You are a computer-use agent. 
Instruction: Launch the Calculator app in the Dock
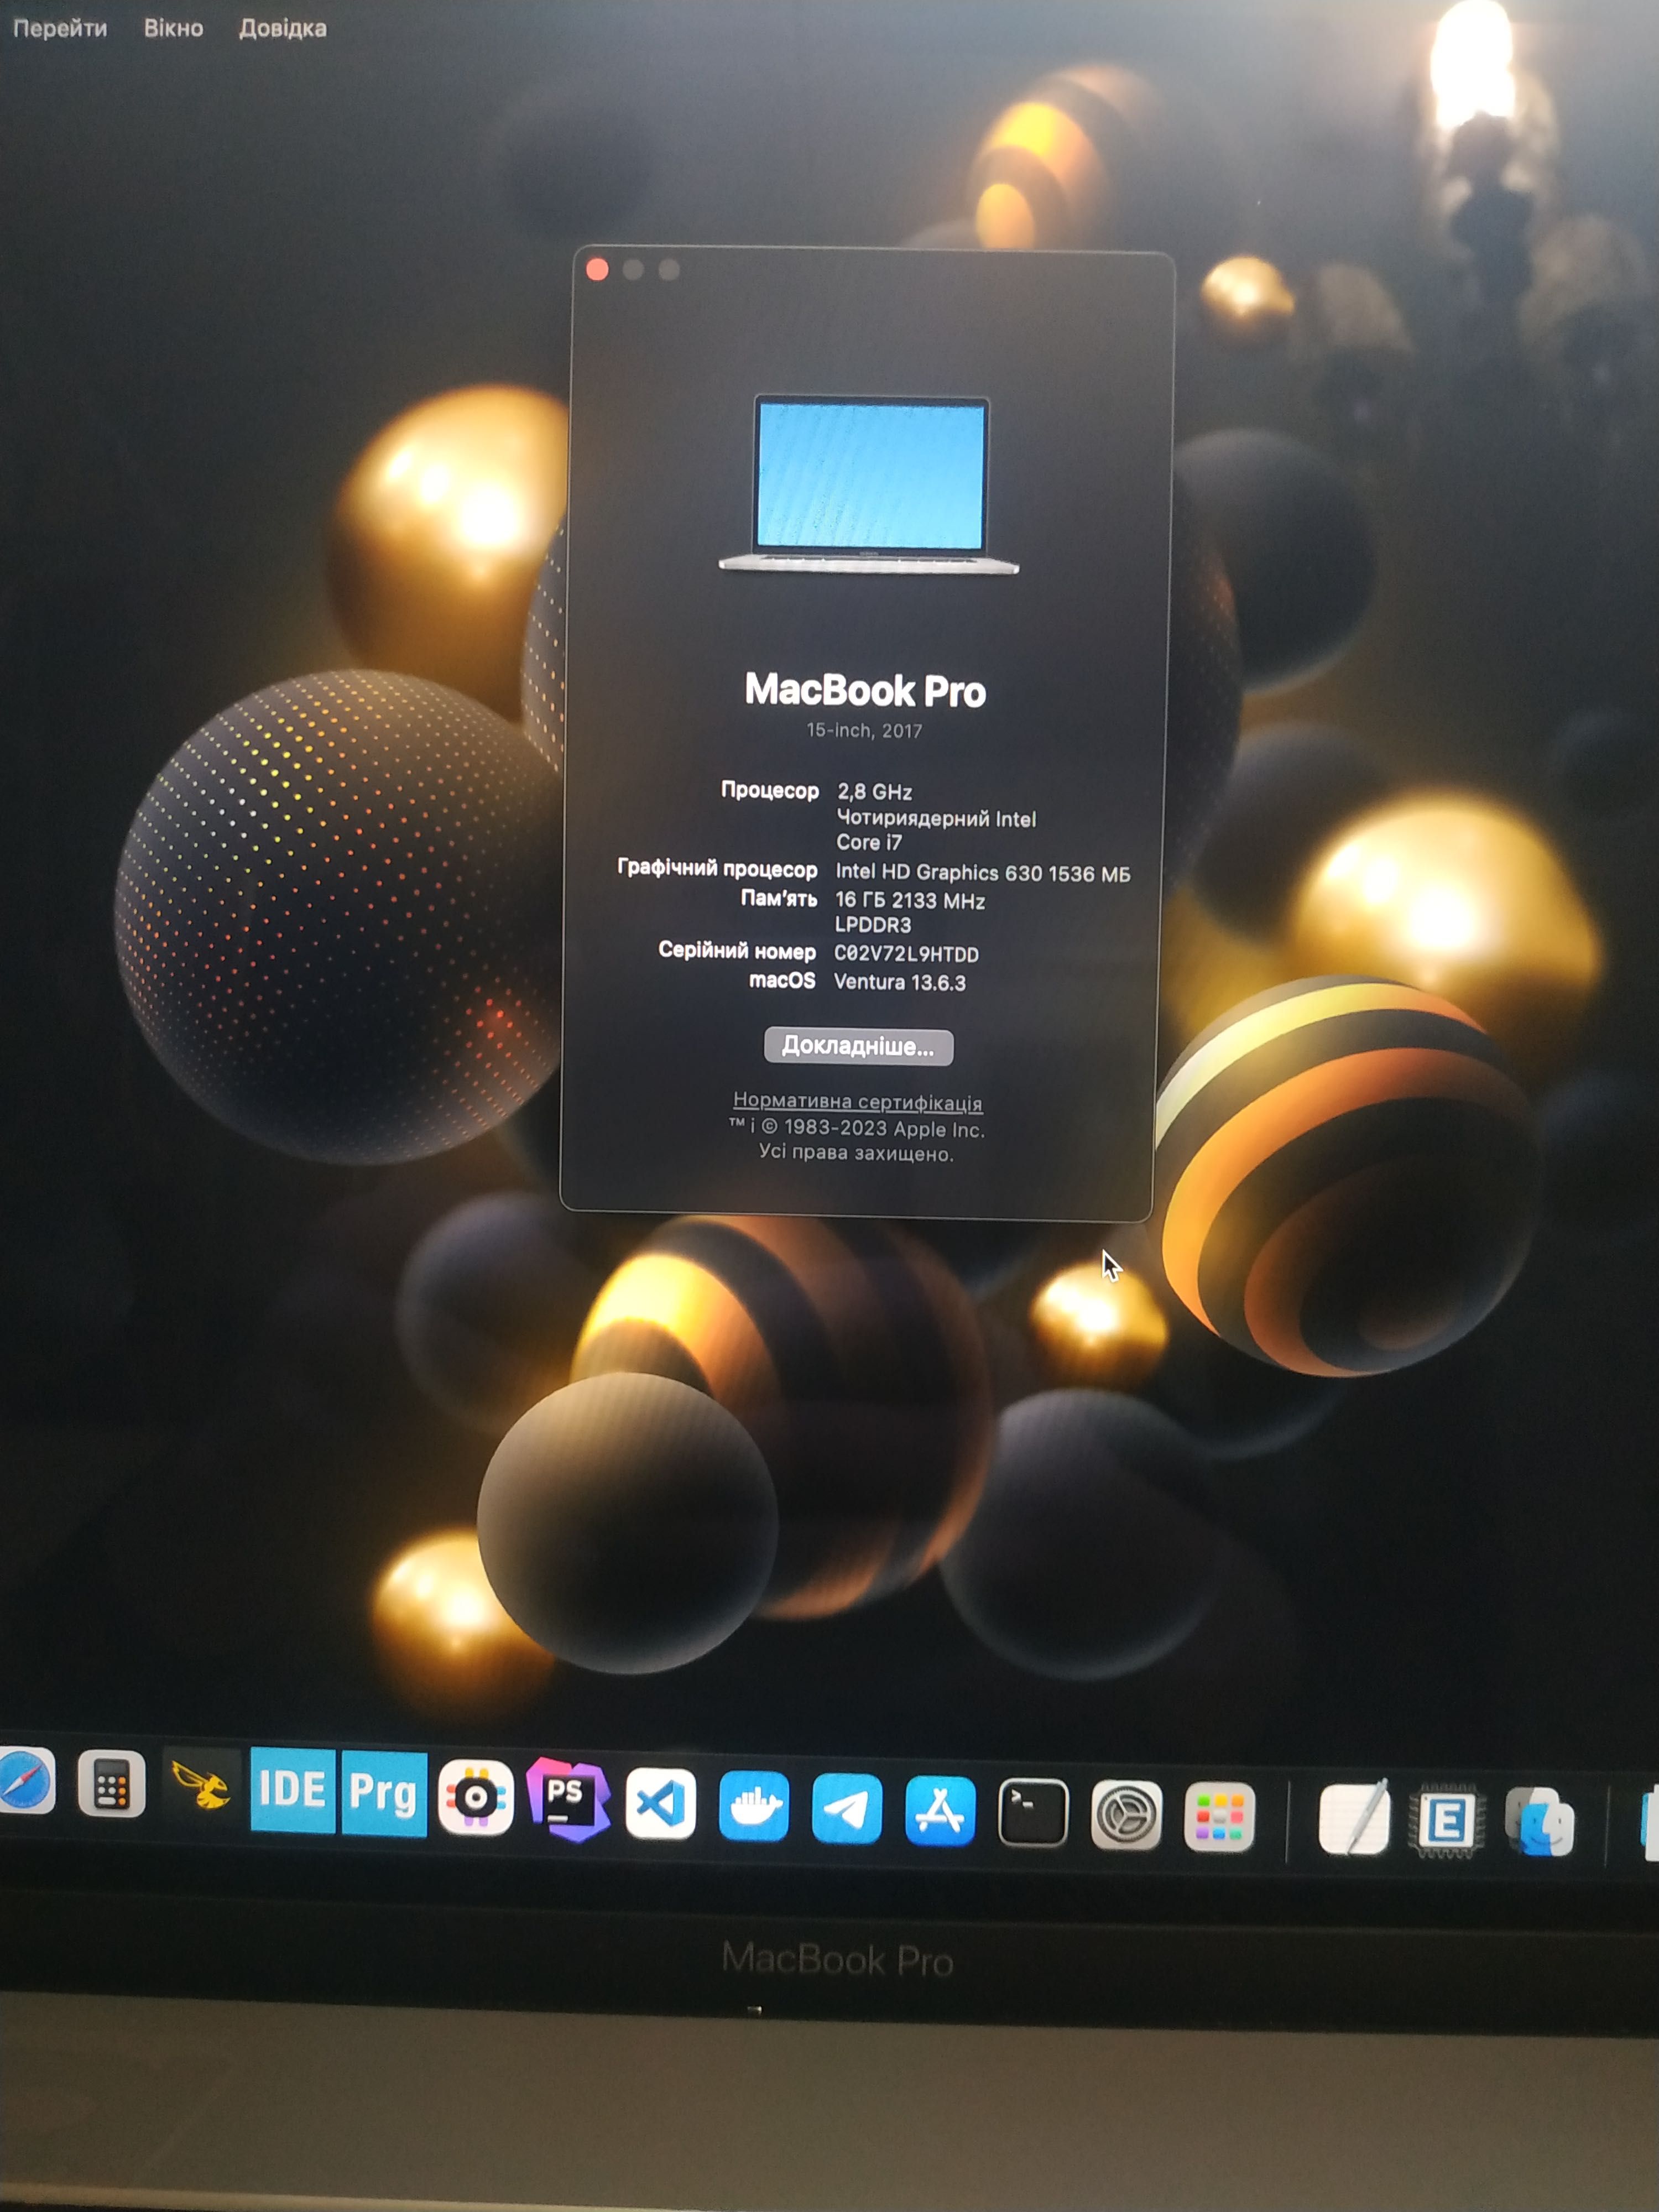[112, 1784]
